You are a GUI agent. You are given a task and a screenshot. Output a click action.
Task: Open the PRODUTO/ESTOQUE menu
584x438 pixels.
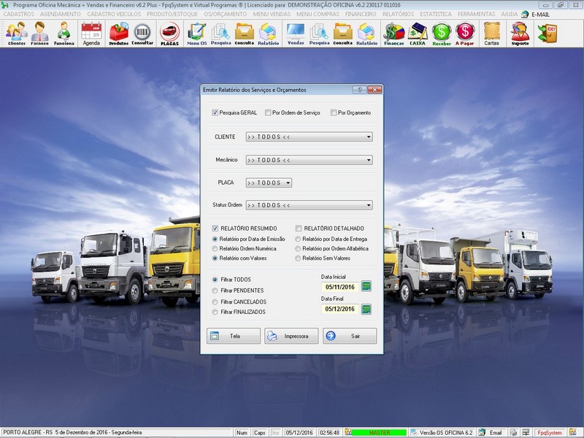(172, 14)
